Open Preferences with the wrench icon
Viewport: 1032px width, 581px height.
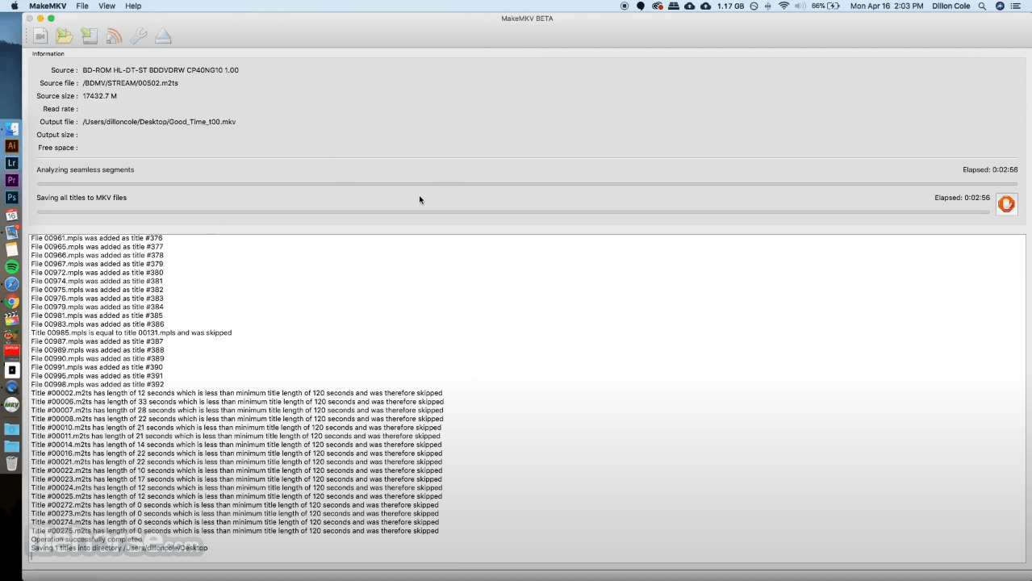(138, 36)
